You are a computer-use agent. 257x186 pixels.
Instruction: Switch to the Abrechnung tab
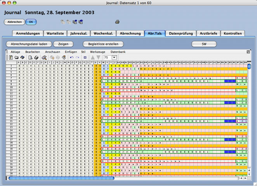tap(130, 33)
